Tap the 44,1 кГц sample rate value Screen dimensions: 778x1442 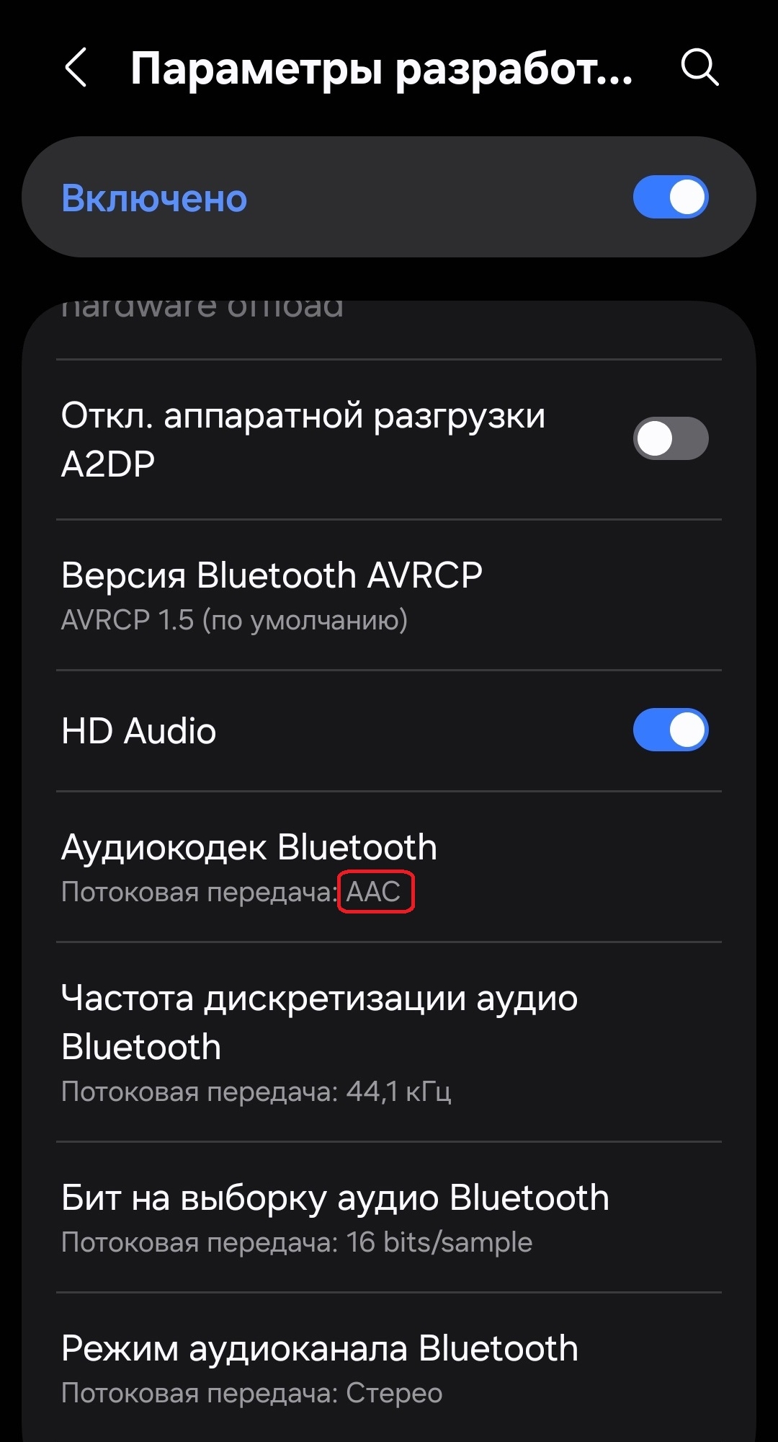398,1092
